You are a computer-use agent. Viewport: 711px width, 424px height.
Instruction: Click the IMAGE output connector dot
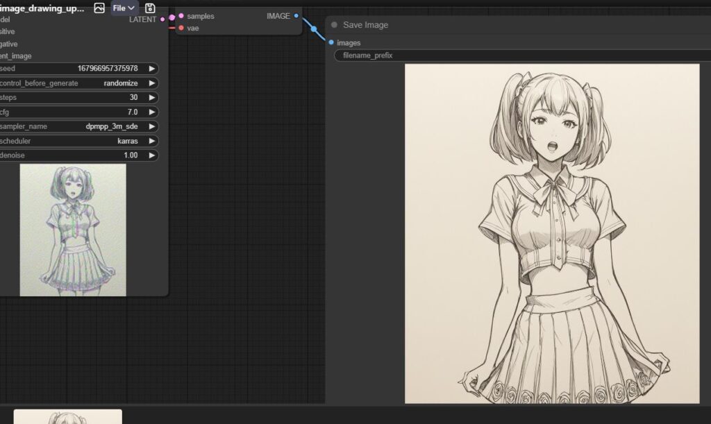[296, 16]
